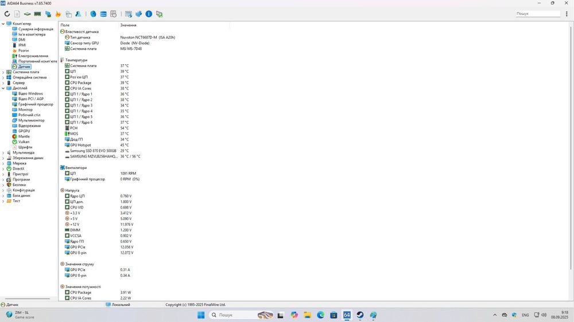Open Microsoft Edge from the taskbar
The image size is (574, 322).
click(320, 315)
